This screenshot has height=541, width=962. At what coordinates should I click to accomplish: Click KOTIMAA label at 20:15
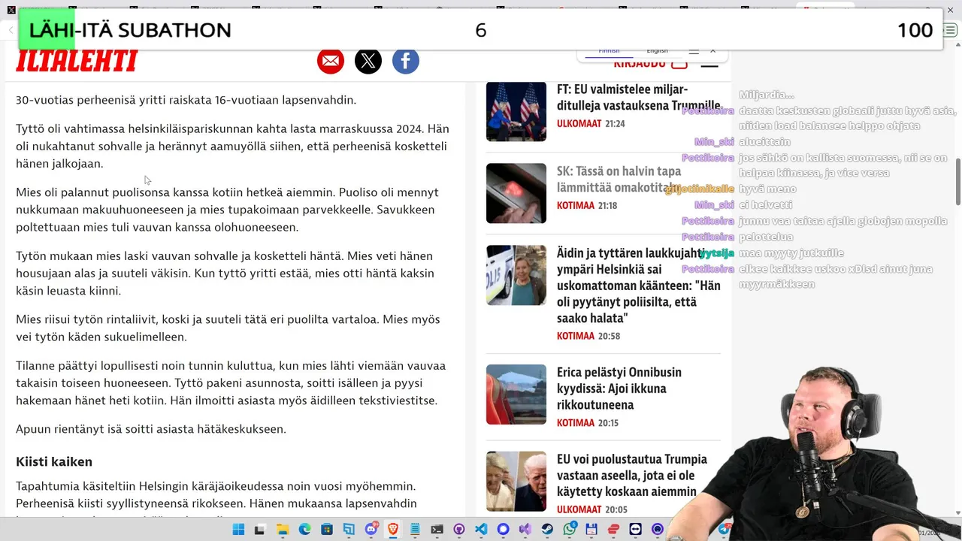[576, 423]
